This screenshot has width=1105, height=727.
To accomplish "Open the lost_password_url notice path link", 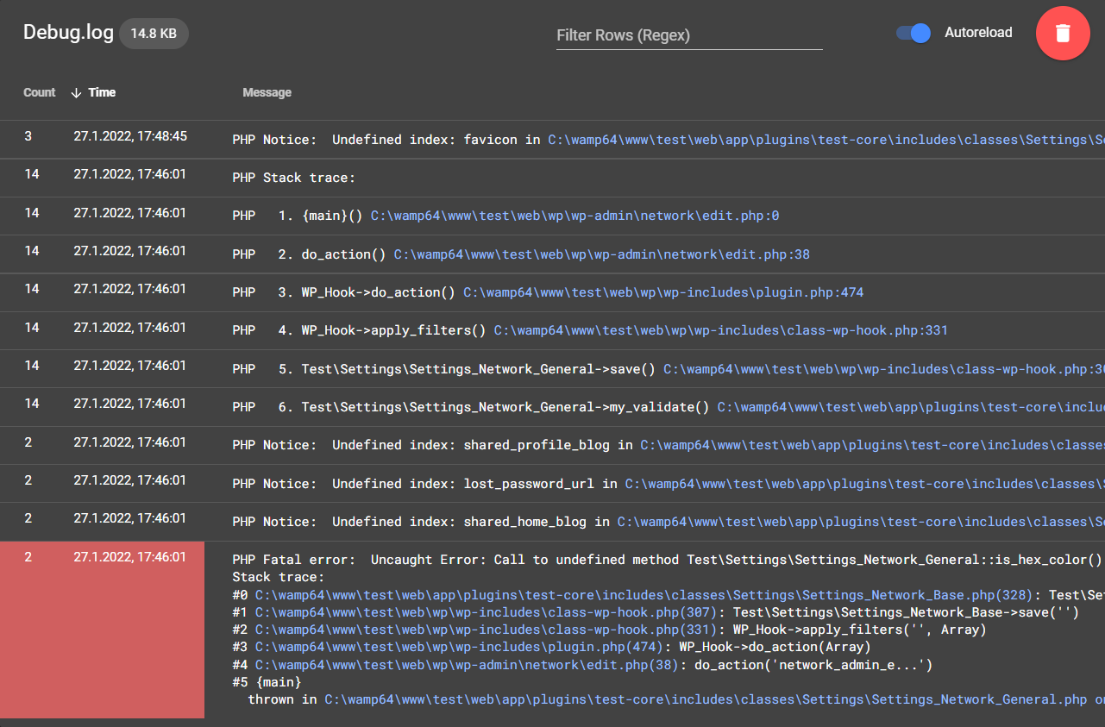I will tap(865, 484).
